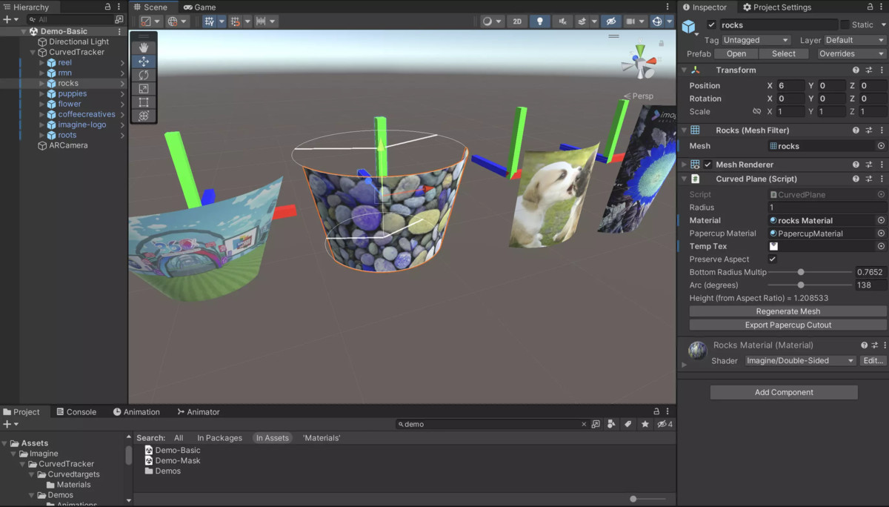The width and height of the screenshot is (889, 507).
Task: Select the Hand tool in the Scene toolbar
Action: [x=143, y=47]
